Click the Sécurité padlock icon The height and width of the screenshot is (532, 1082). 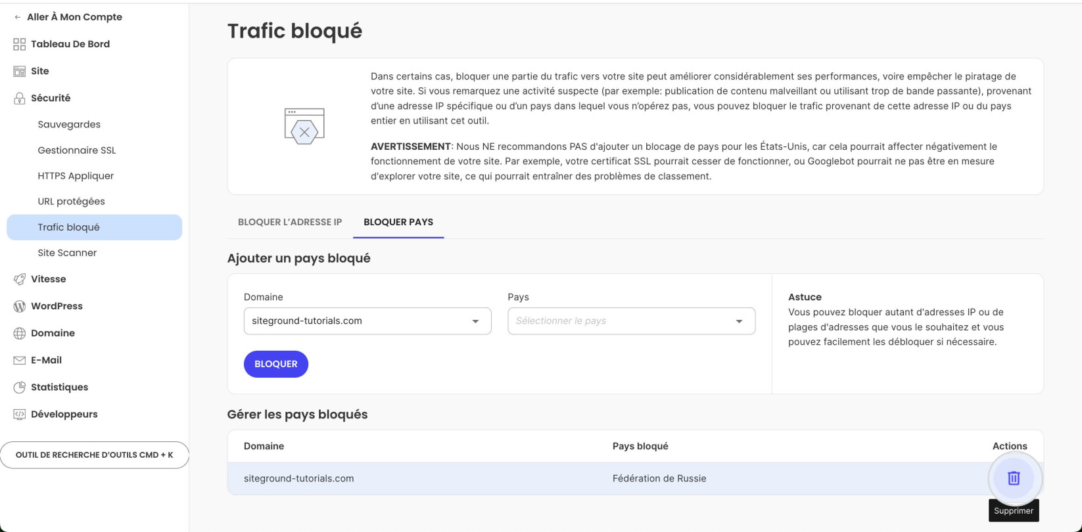coord(20,98)
